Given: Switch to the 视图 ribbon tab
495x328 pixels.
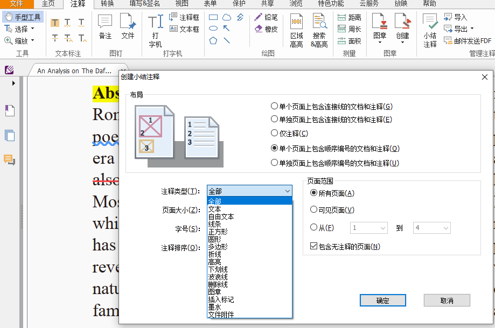Looking at the screenshot, I should (181, 4).
